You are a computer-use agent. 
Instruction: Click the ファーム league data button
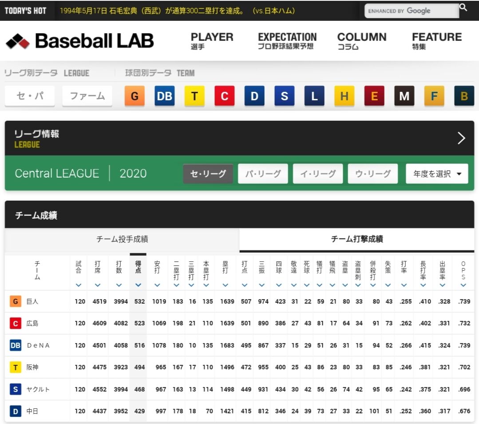[87, 96]
